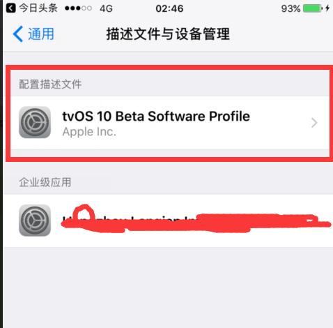Tap the 描述文件与设备管理 page title

(x=168, y=34)
